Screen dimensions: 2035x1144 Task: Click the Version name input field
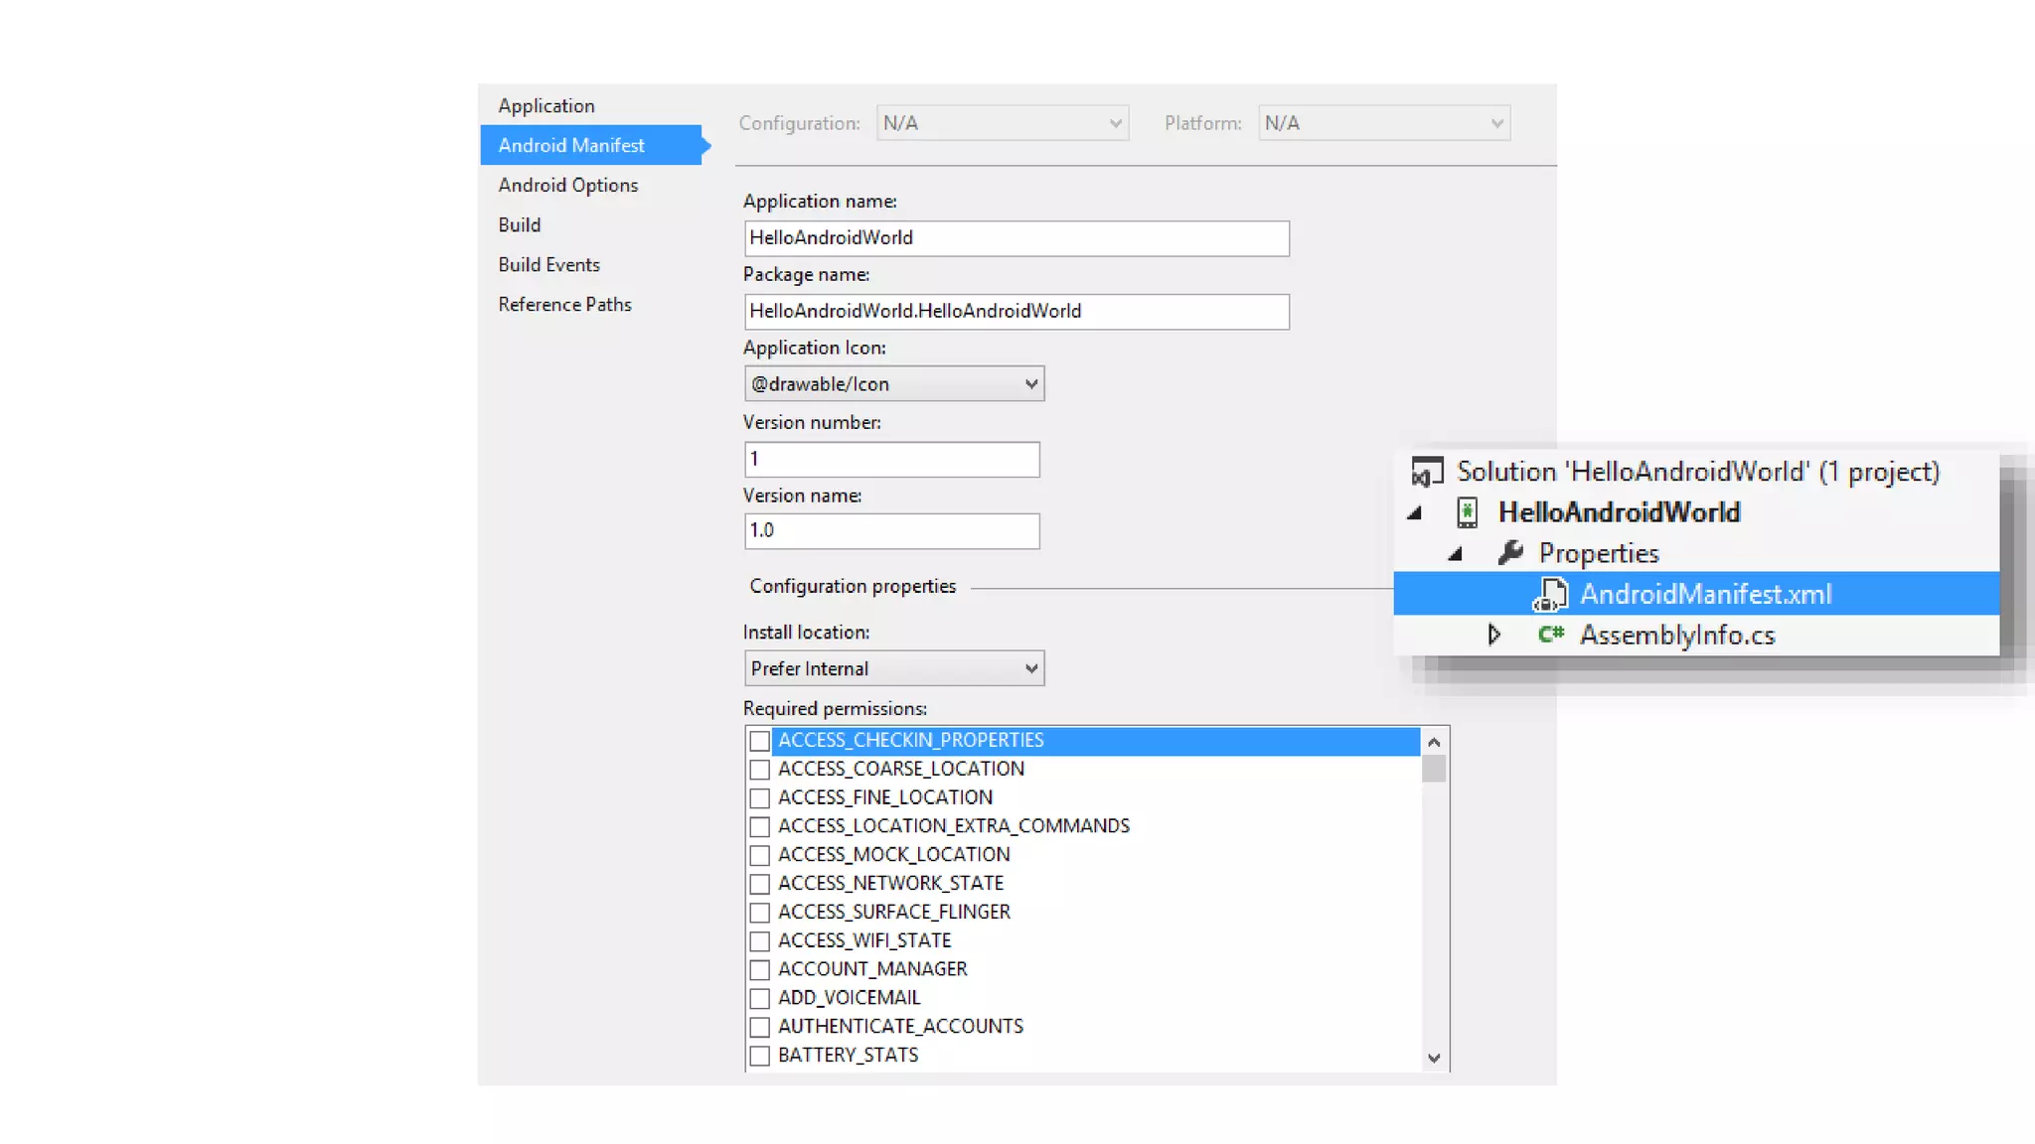click(892, 531)
